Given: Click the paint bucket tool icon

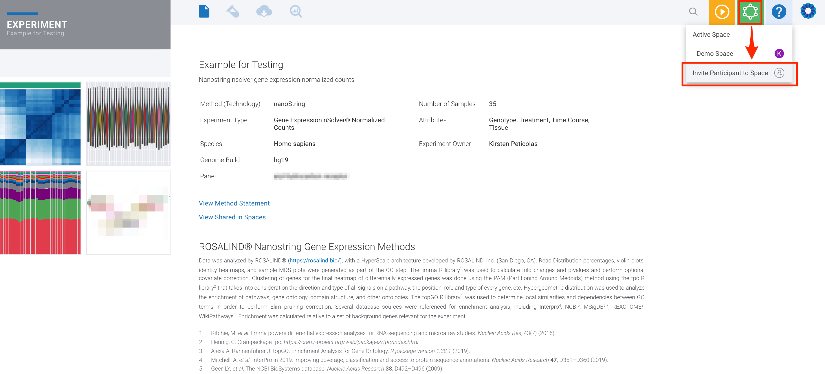Looking at the screenshot, I should click(x=233, y=12).
